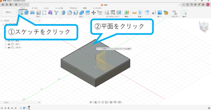Expand the 原点 folder in browser
This screenshot has width=211, height=110.
coord(5,41)
